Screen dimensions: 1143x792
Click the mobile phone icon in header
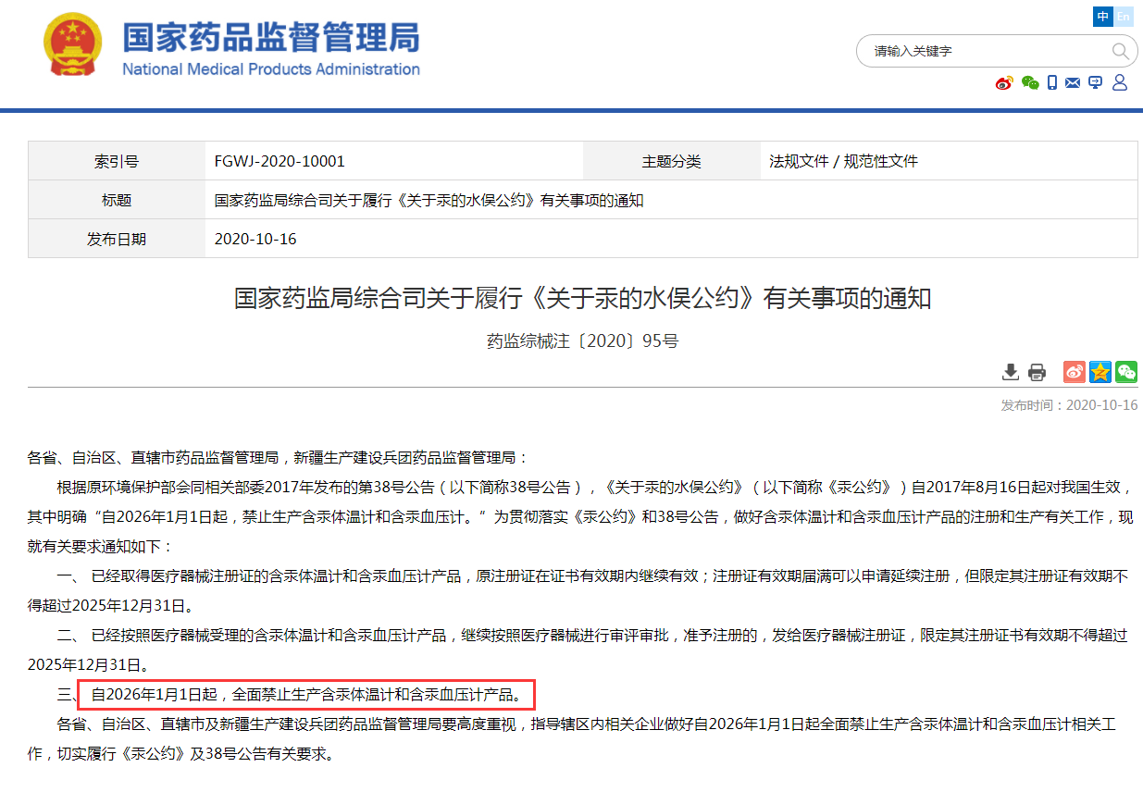[x=1052, y=83]
